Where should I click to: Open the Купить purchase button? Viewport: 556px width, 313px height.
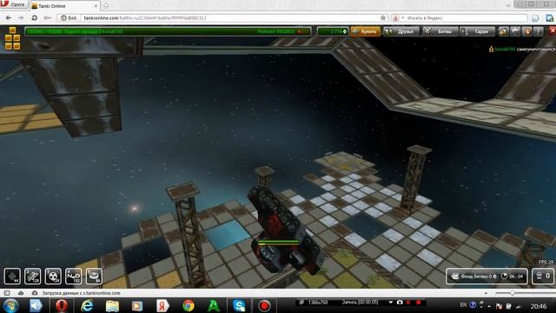(x=365, y=31)
